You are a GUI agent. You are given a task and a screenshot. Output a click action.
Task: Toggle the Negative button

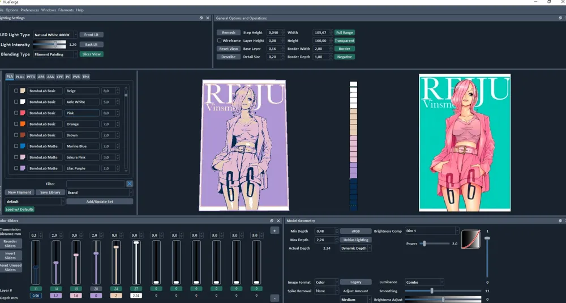[x=344, y=57]
